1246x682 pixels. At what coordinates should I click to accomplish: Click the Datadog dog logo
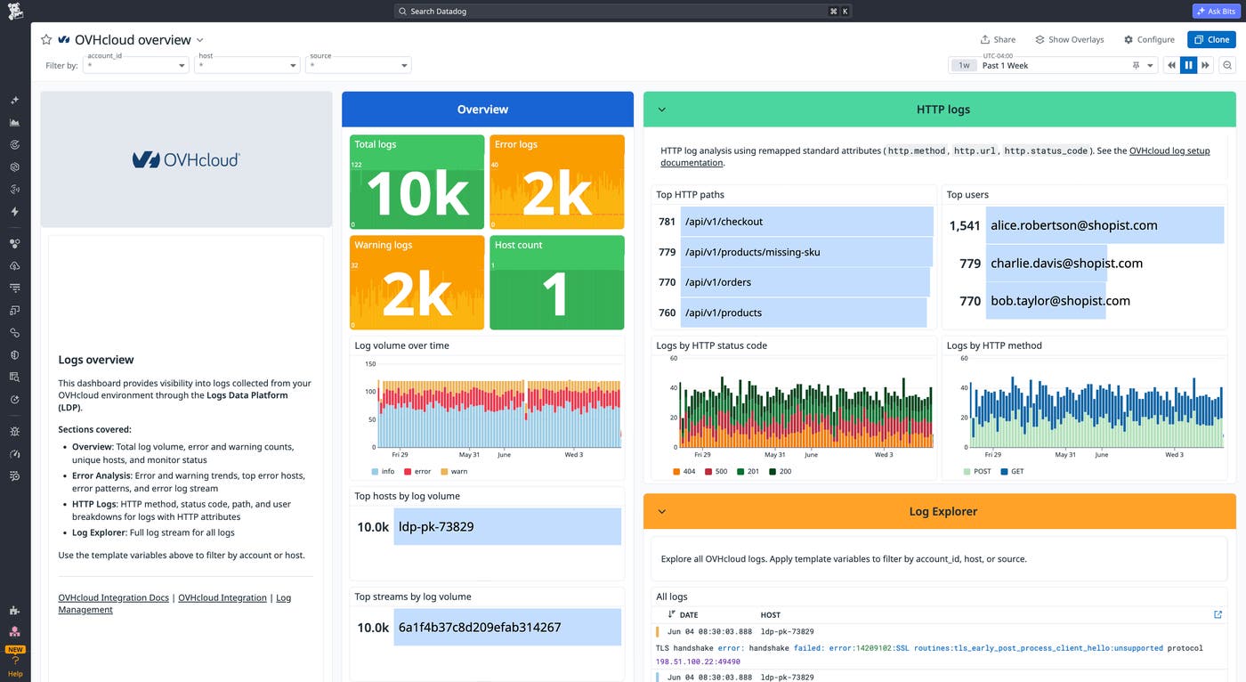pyautogui.click(x=15, y=11)
